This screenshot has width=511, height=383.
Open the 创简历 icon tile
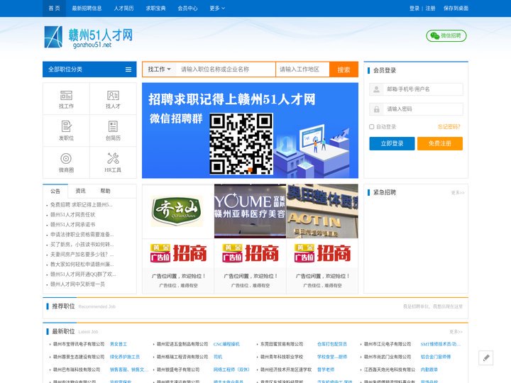[x=113, y=131]
